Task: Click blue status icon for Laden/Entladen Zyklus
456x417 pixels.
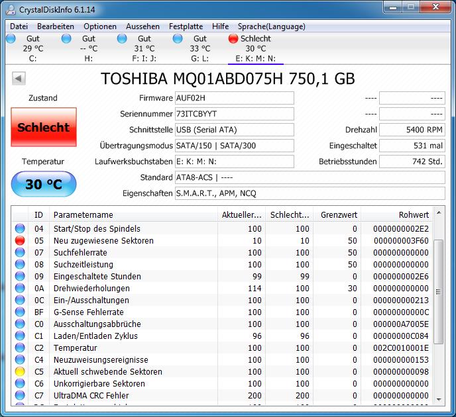Action: [20, 336]
